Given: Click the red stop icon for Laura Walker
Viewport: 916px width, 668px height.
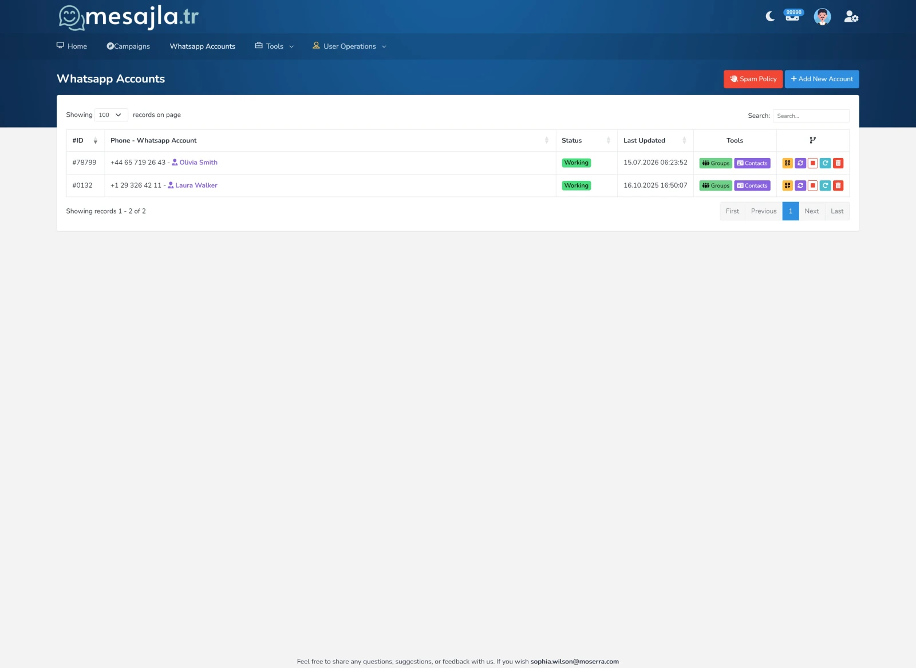Looking at the screenshot, I should 813,185.
